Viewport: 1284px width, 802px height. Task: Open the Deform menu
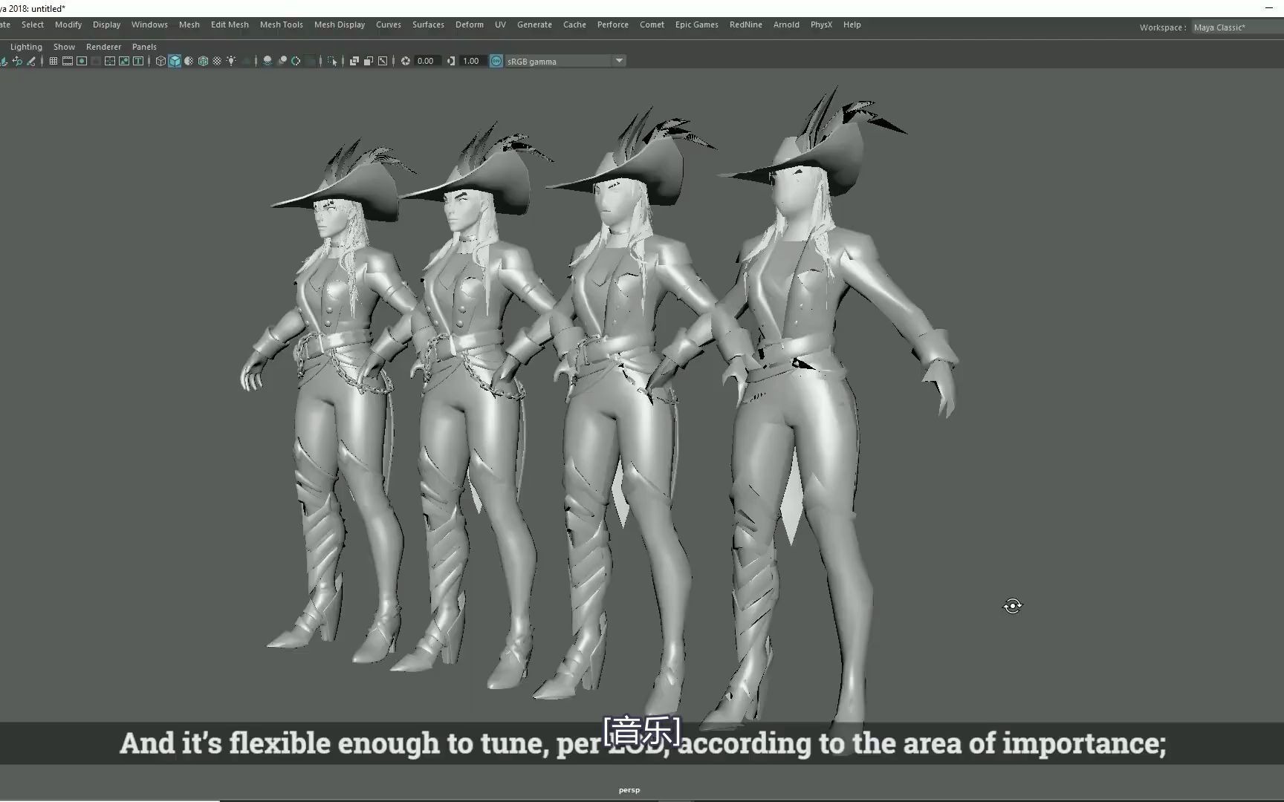470,25
